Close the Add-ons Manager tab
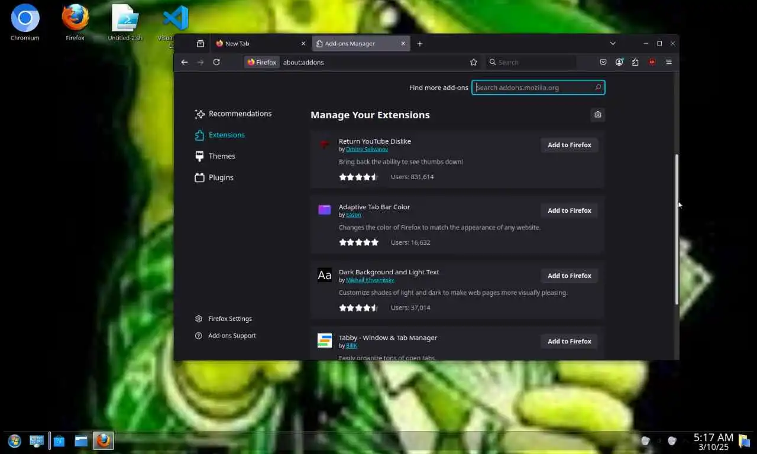 point(403,44)
